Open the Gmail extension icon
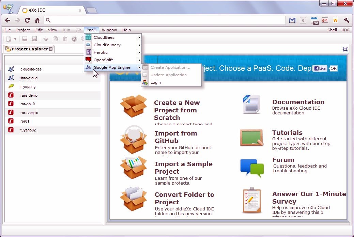The image size is (354, 237). click(292, 20)
